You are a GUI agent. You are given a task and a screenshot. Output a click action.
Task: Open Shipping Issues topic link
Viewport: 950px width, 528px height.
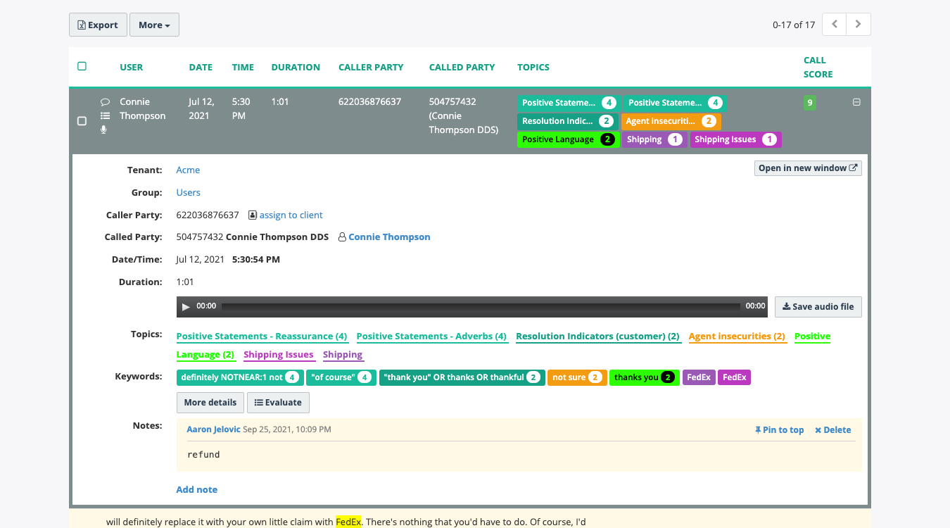tap(279, 355)
